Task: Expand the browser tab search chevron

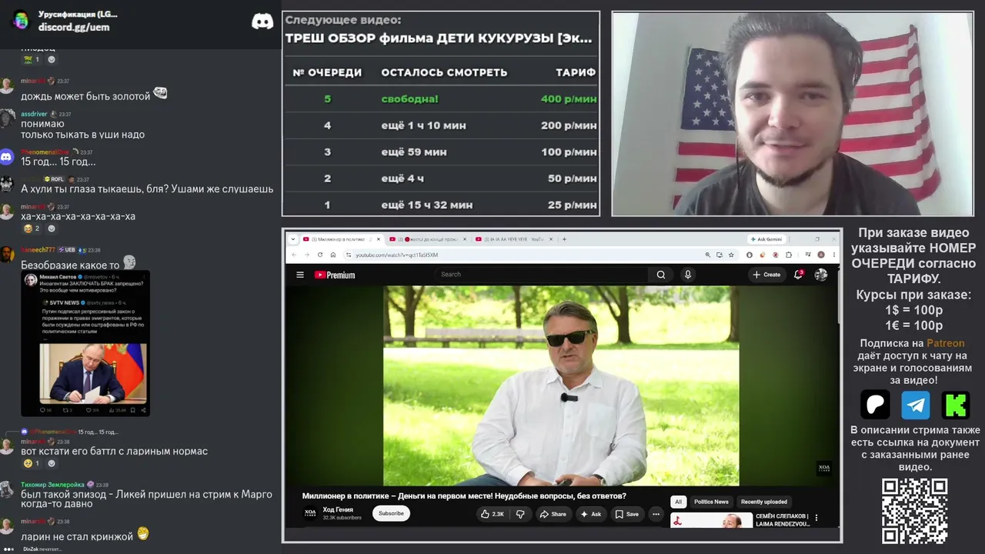Action: click(x=293, y=239)
